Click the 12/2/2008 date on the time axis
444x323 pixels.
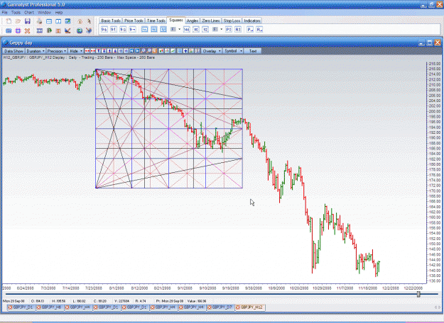[391, 288]
